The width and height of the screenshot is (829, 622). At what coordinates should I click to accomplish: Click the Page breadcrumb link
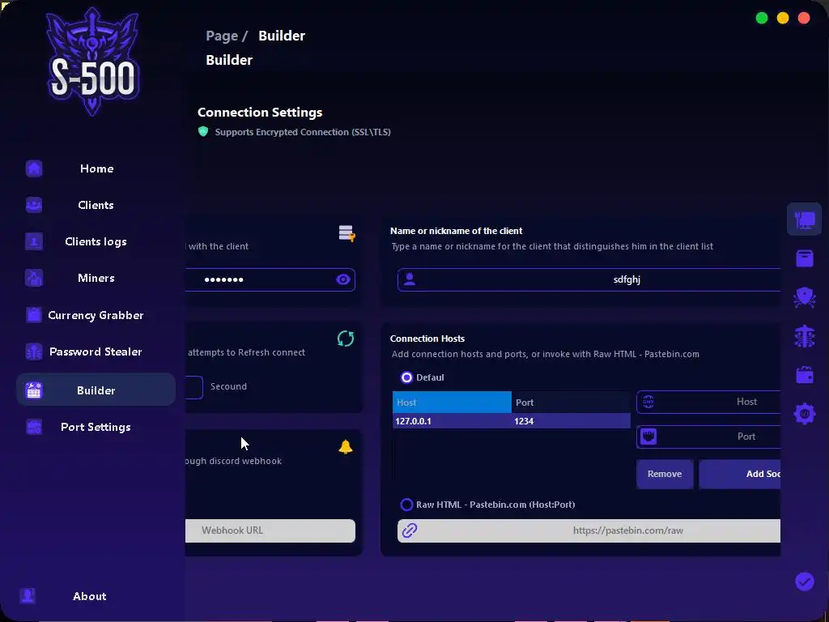click(x=222, y=36)
